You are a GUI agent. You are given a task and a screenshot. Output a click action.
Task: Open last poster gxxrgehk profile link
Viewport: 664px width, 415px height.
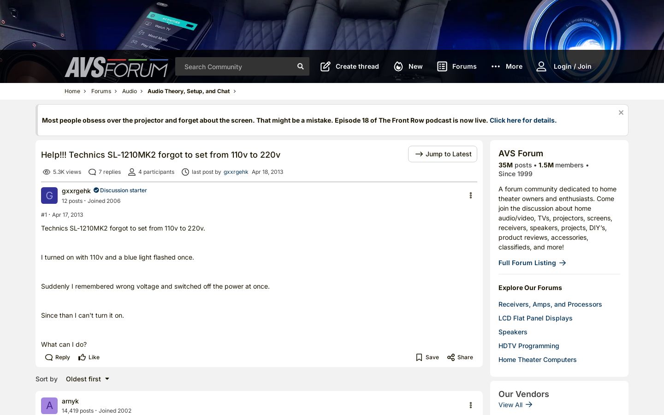click(236, 172)
